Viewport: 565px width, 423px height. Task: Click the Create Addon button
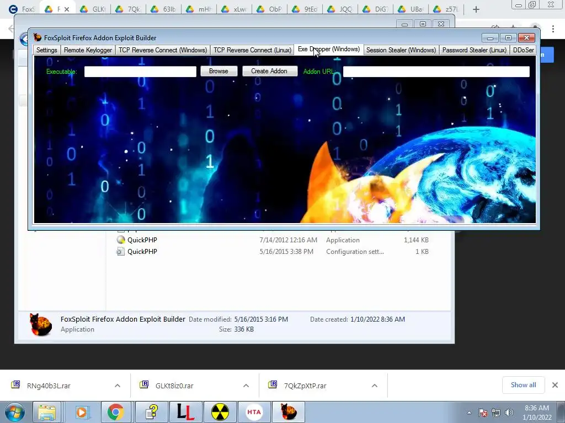(x=269, y=71)
